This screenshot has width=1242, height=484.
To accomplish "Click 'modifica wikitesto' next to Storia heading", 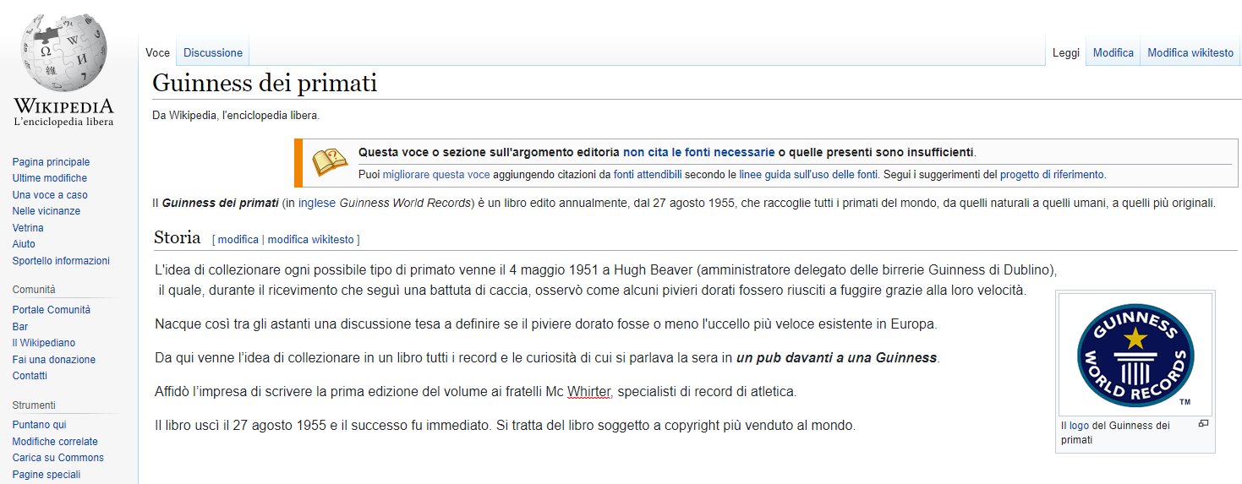I will click(x=311, y=240).
